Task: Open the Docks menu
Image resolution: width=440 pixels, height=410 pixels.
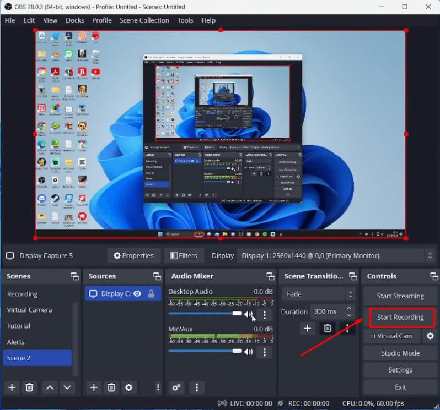Action: 75,20
